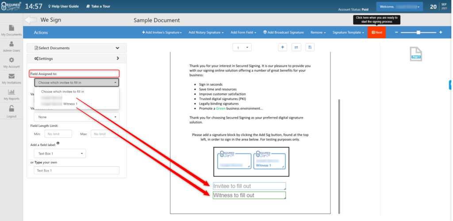
Task: Click the Type your own text input
Action: pyautogui.click(x=77, y=171)
